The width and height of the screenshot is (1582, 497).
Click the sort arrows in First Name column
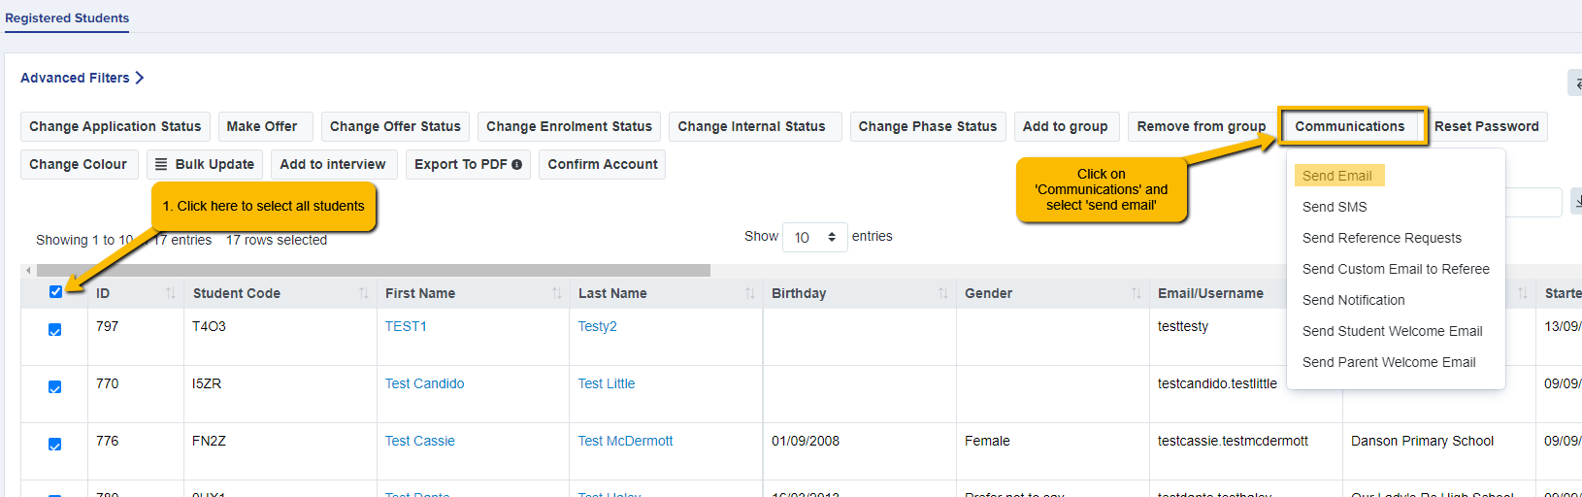point(557,293)
